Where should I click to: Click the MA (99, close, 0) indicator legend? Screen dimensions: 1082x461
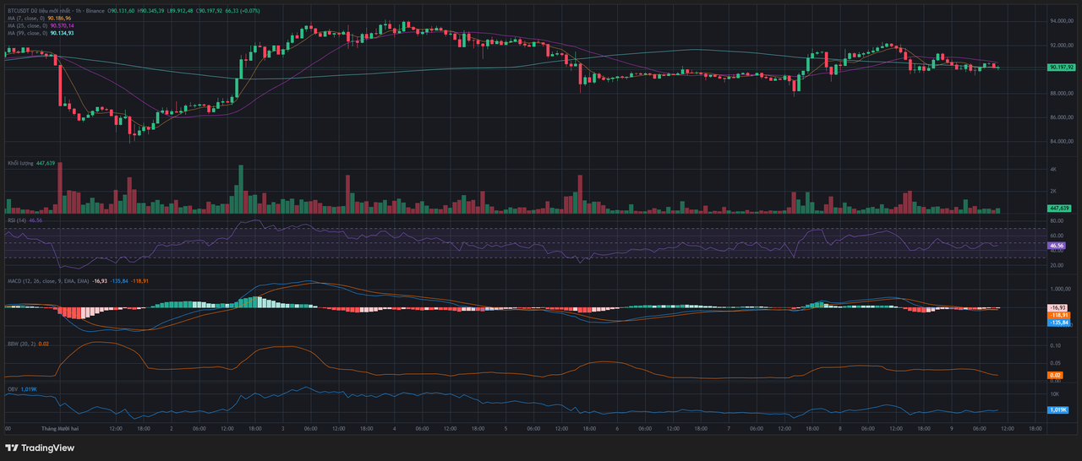click(27, 34)
